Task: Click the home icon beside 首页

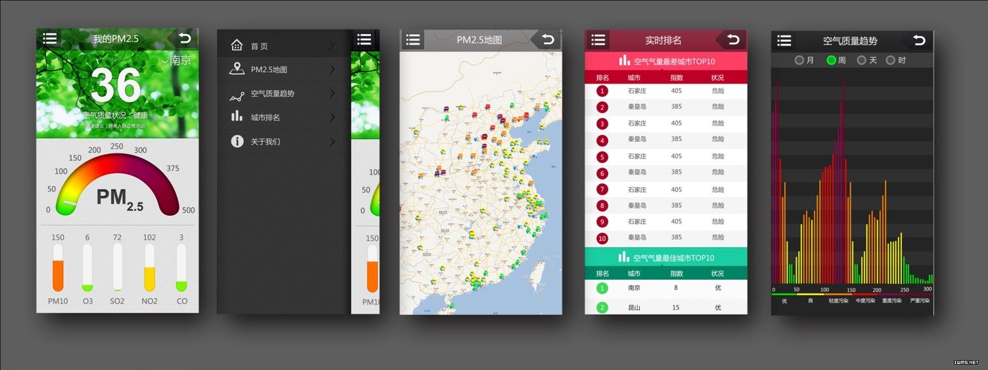Action: (237, 45)
